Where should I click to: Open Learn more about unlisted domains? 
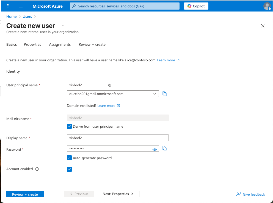pyautogui.click(x=107, y=105)
